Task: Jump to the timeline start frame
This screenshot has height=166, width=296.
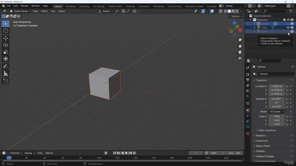Action: (x=114, y=153)
